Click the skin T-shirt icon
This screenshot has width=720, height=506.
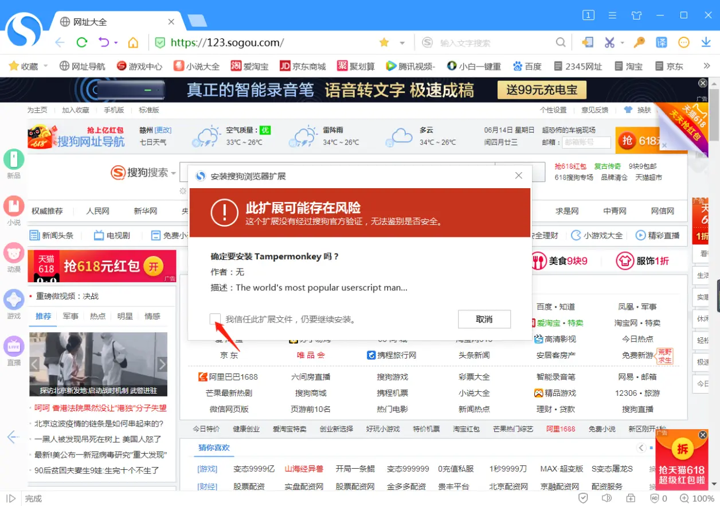[636, 15]
